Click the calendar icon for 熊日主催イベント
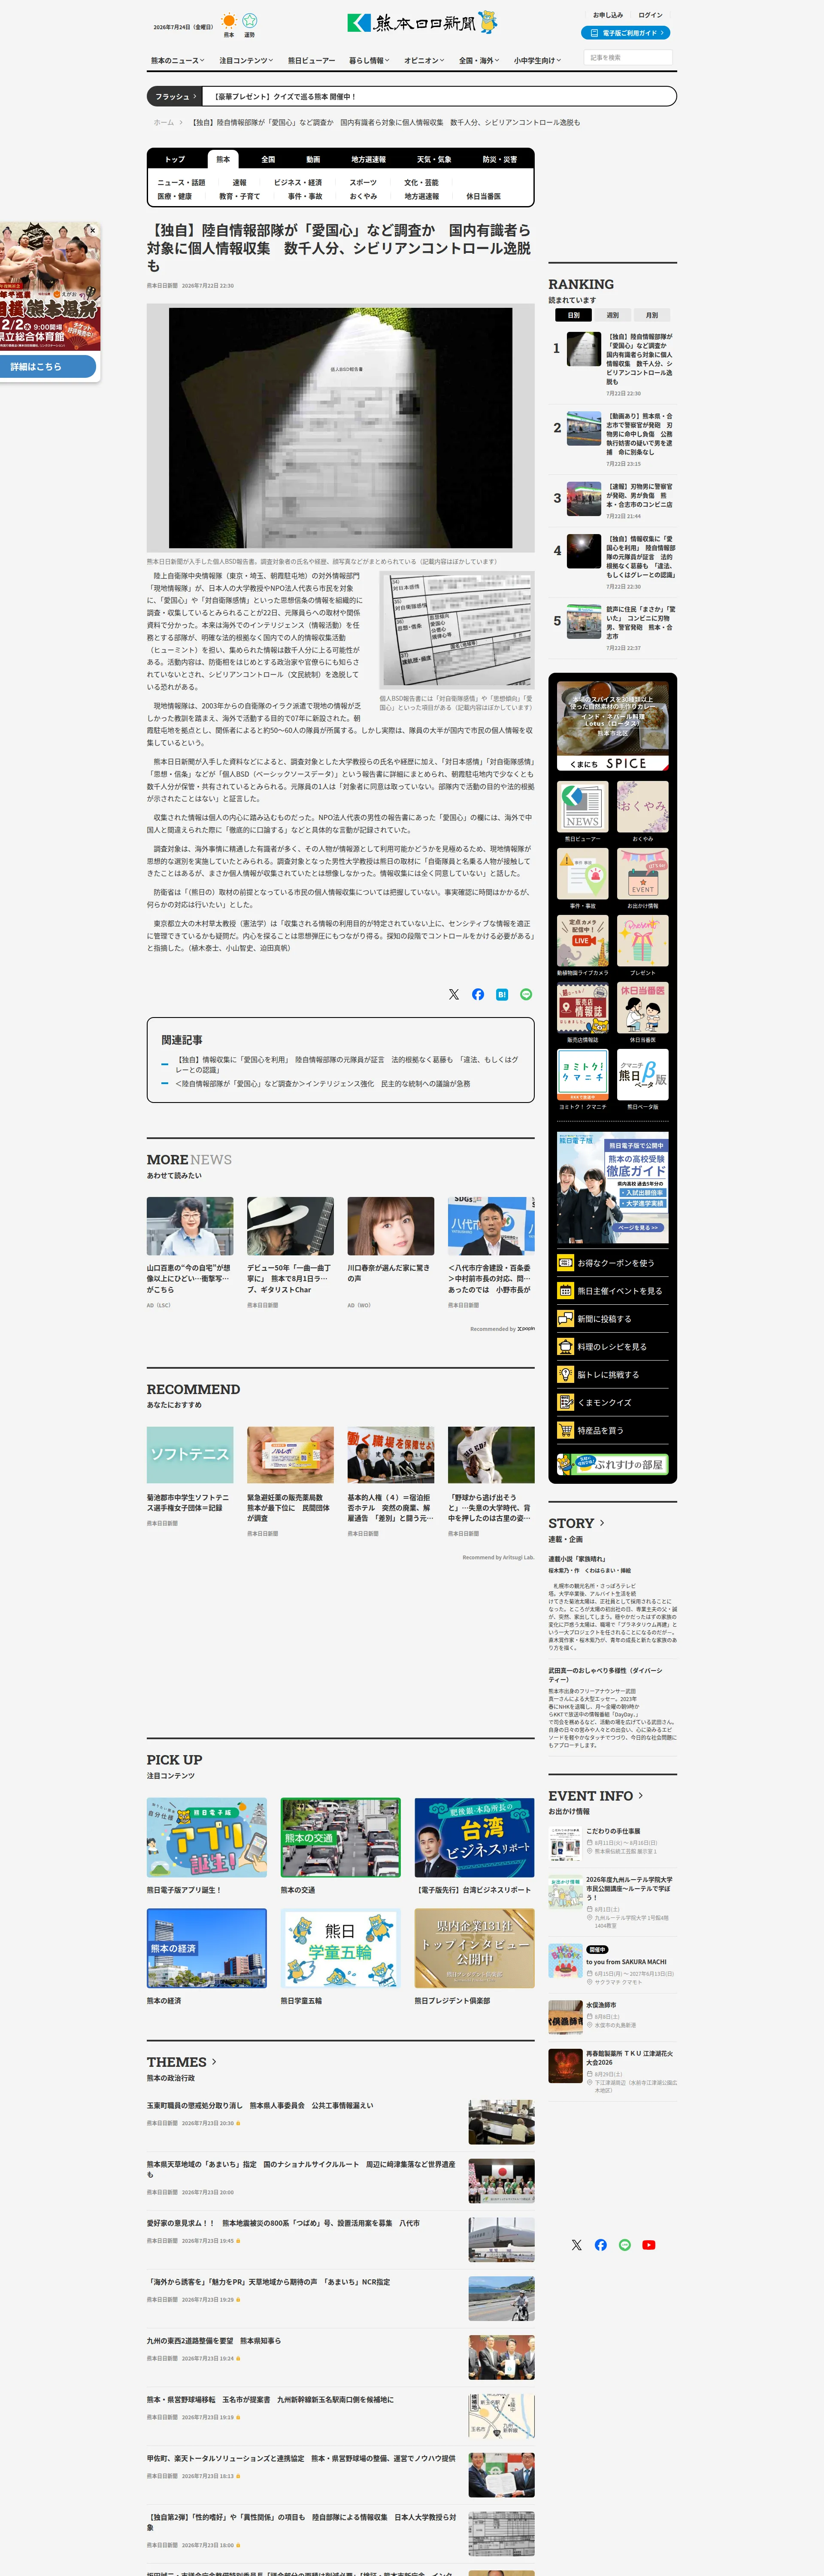The width and height of the screenshot is (824, 2576). pos(565,1291)
